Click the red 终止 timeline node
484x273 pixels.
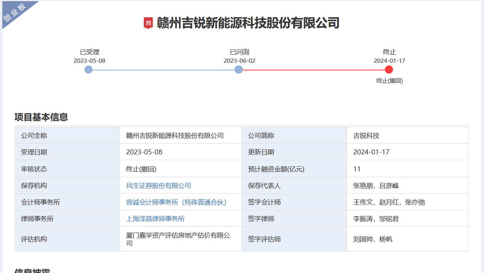(389, 70)
